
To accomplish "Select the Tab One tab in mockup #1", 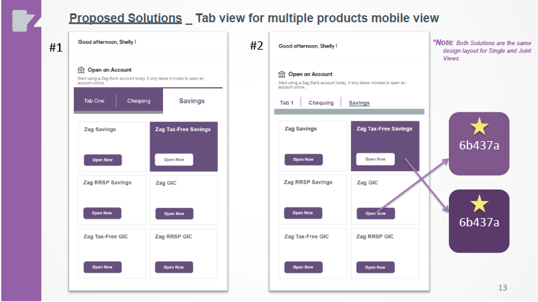I will coord(94,100).
